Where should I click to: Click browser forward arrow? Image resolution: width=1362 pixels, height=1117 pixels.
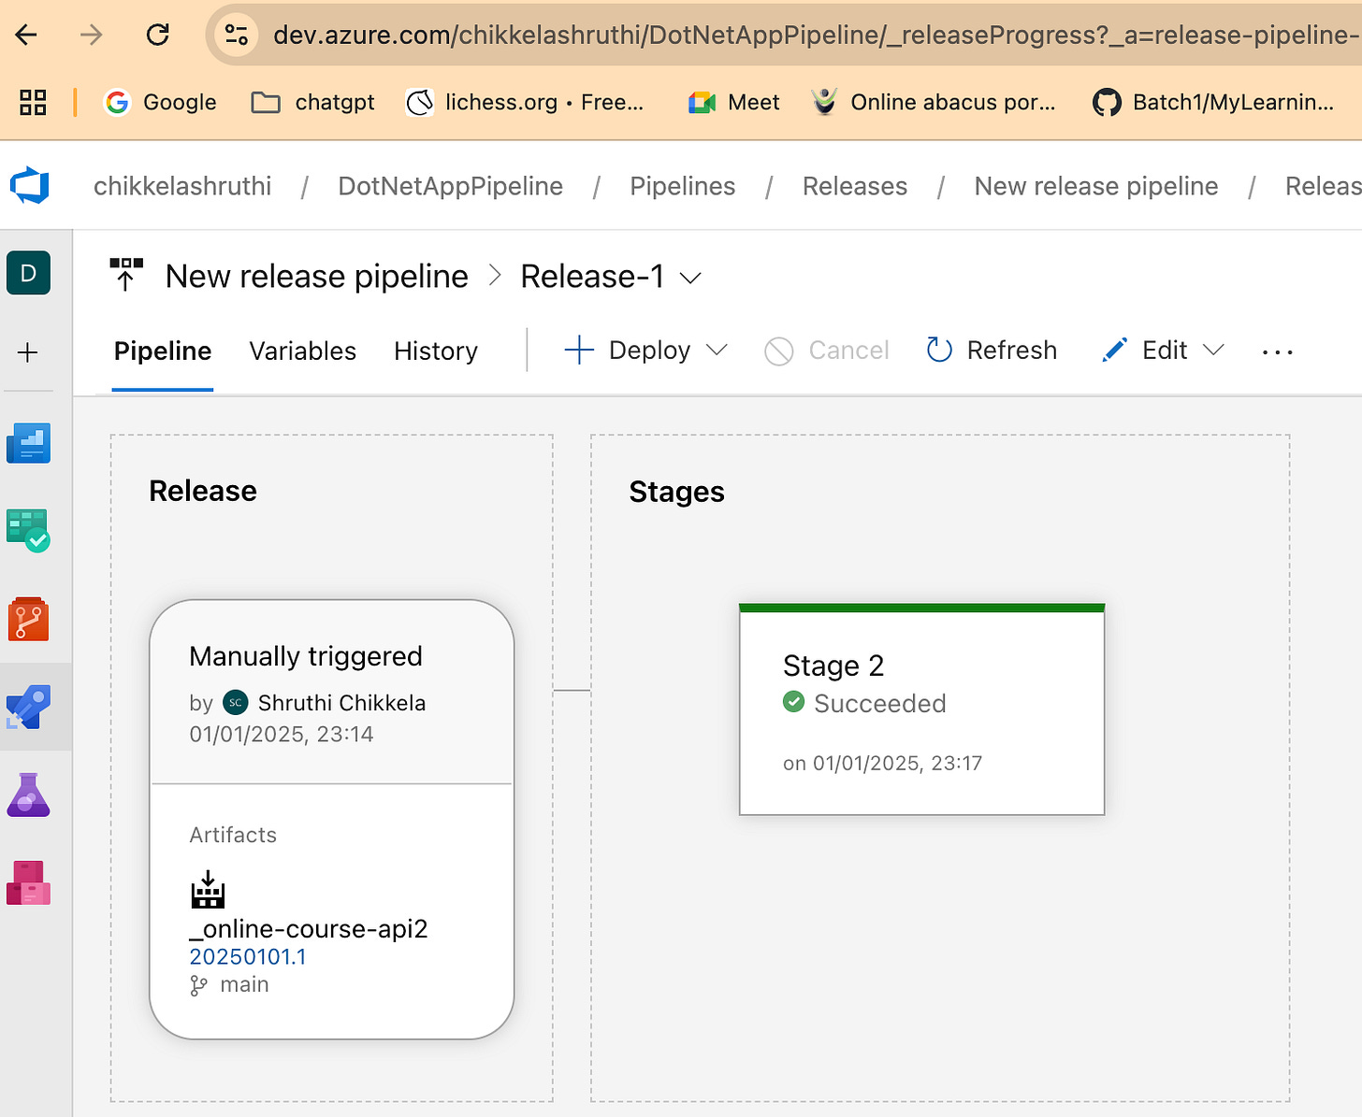click(x=92, y=35)
